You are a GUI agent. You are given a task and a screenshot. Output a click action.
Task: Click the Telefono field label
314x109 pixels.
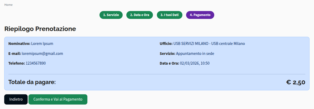pyautogui.click(x=17, y=63)
